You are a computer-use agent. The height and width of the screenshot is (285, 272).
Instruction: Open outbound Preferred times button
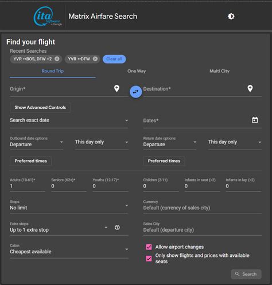[30, 161]
